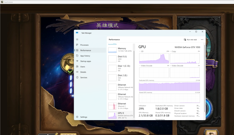Click the resource list vertical scrollbar
The image size is (234, 135).
(x=134, y=80)
